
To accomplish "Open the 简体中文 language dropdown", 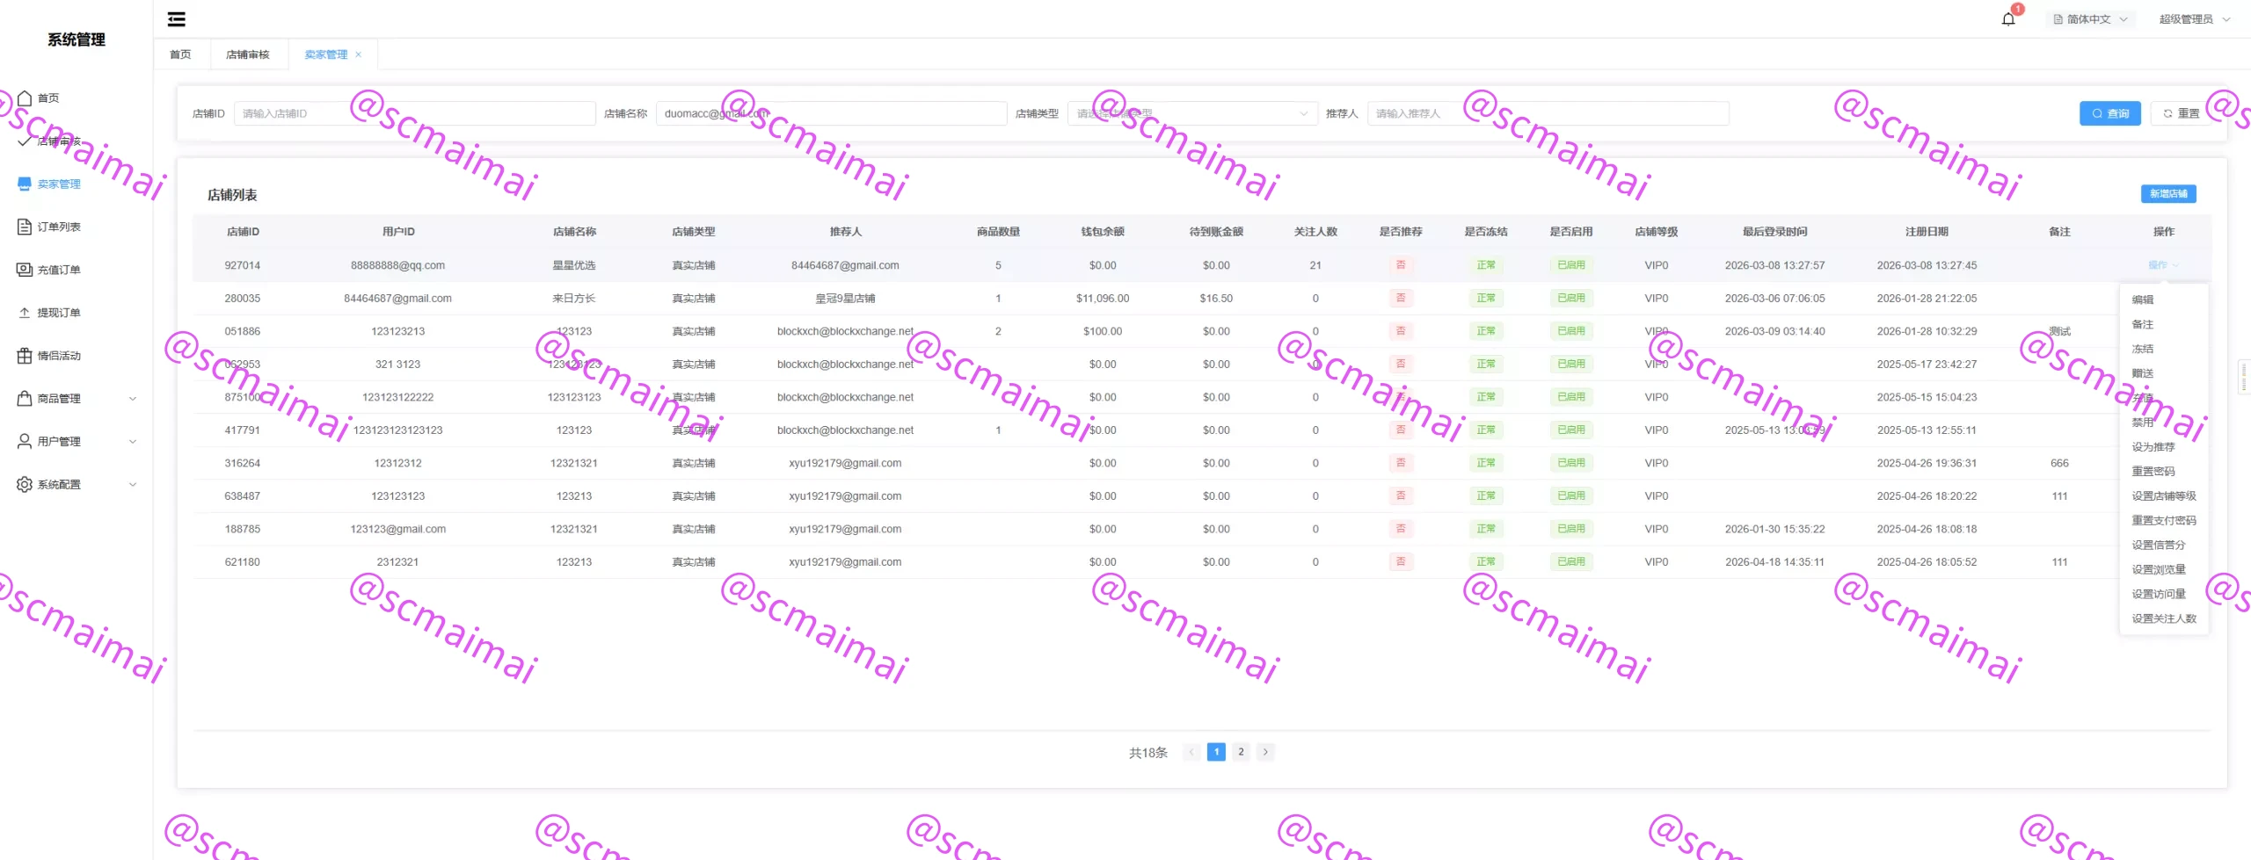I will (x=2090, y=19).
